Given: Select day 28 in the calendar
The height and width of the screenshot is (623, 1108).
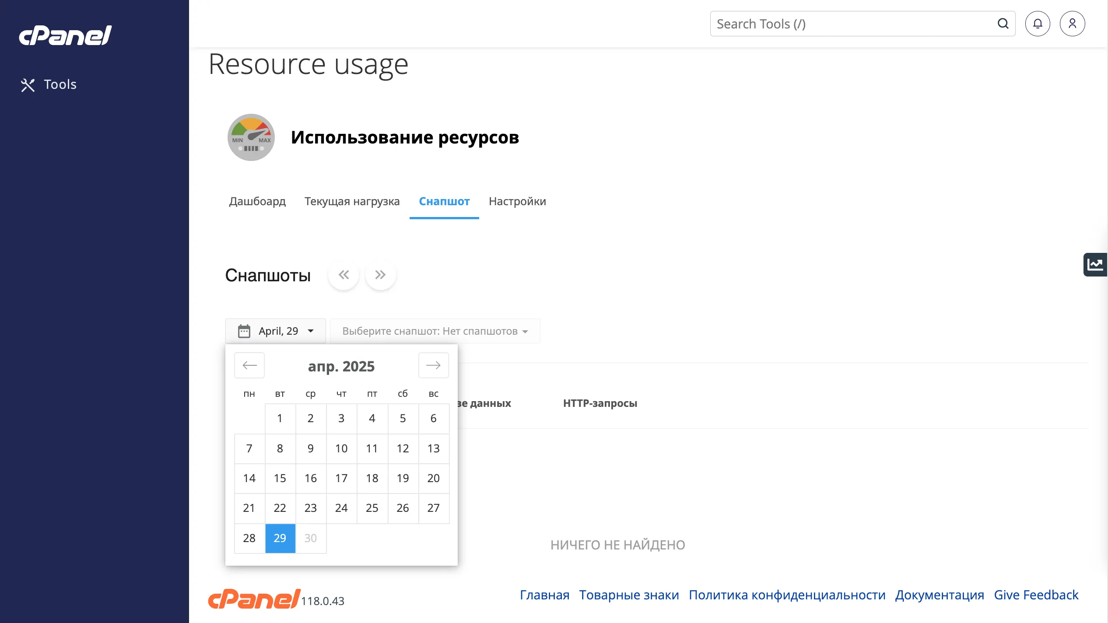Looking at the screenshot, I should point(249,538).
